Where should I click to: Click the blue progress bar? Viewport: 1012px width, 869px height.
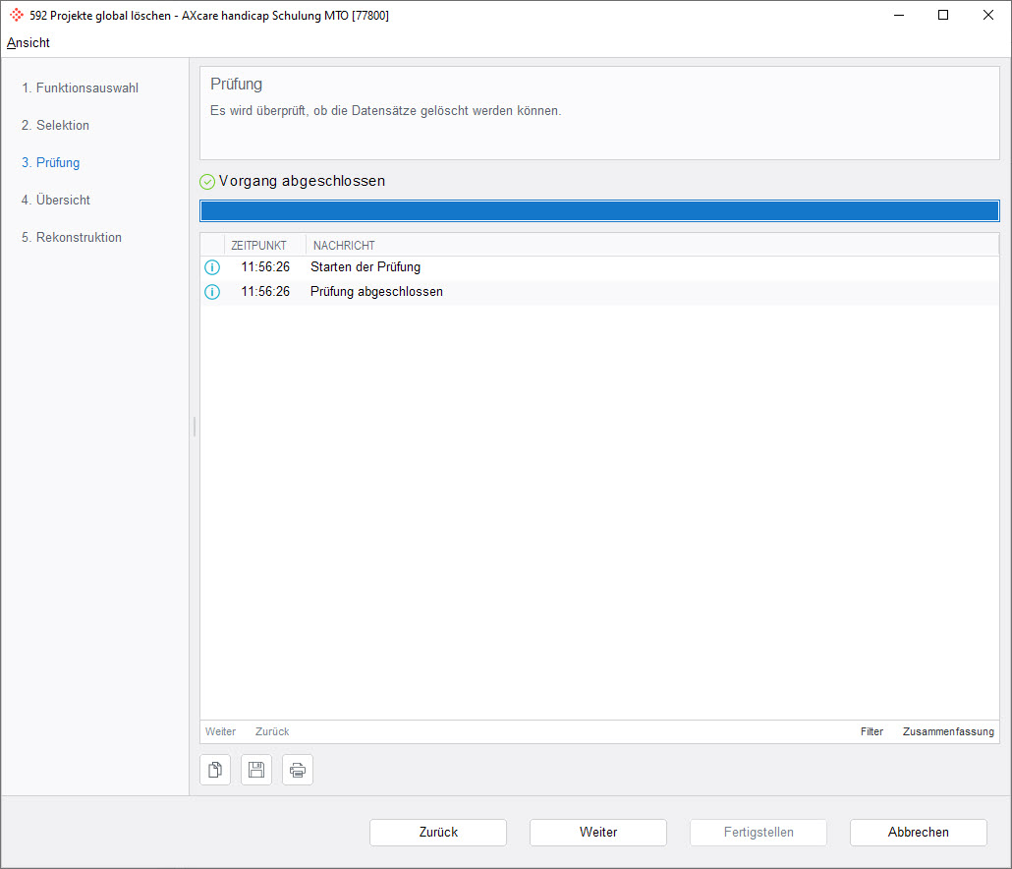599,211
